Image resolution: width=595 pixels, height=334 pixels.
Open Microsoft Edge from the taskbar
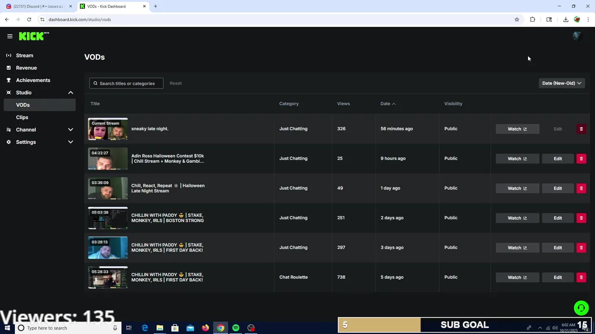pyautogui.click(x=145, y=328)
